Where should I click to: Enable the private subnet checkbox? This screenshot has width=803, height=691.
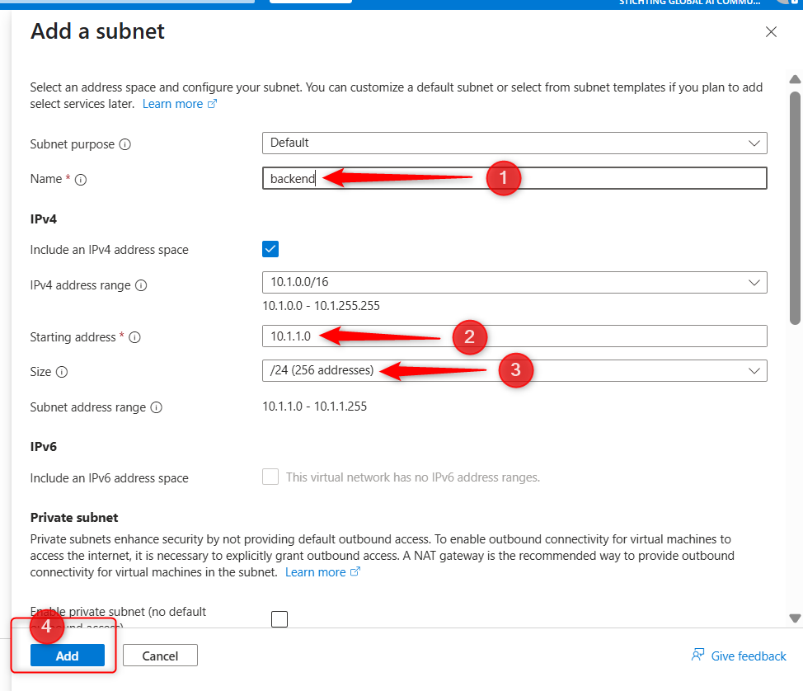coord(279,618)
